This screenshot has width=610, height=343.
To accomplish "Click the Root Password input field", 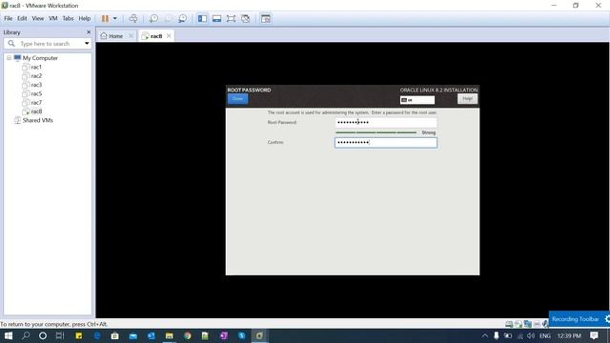I will point(385,123).
